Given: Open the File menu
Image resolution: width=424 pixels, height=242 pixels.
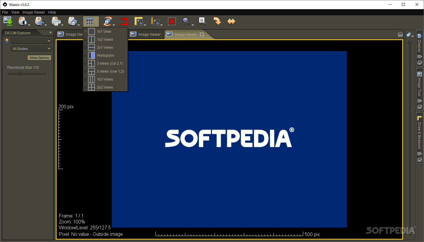Looking at the screenshot, I should pos(5,12).
